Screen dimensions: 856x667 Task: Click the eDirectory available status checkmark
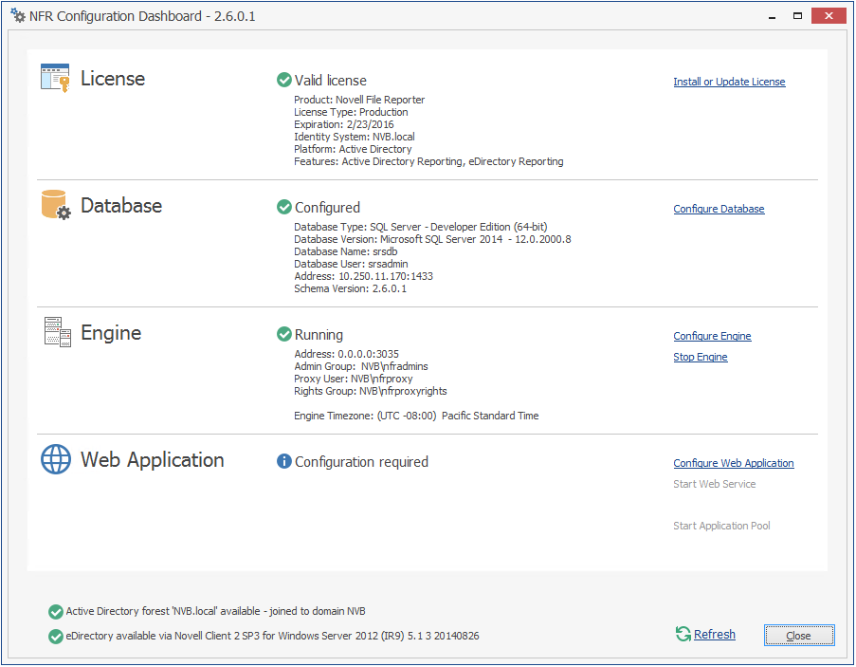pos(56,636)
